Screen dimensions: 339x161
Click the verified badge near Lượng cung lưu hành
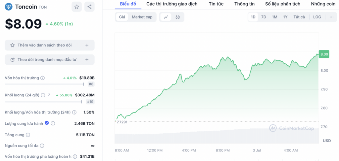coord(47,123)
